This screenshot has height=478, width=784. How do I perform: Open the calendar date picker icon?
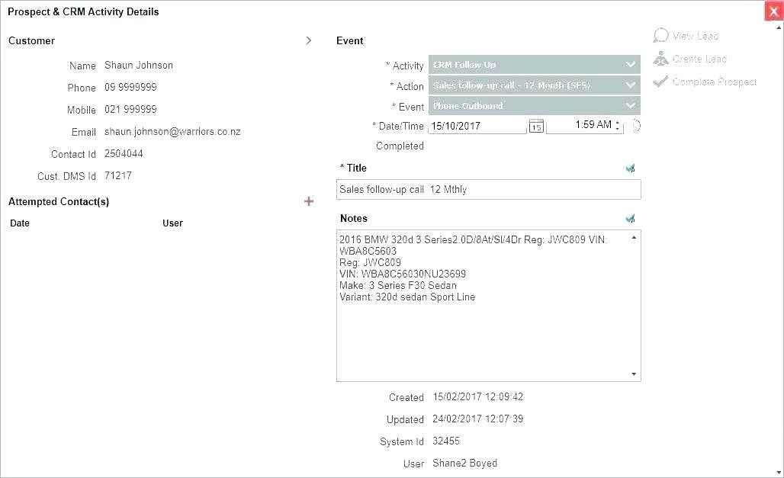point(536,127)
